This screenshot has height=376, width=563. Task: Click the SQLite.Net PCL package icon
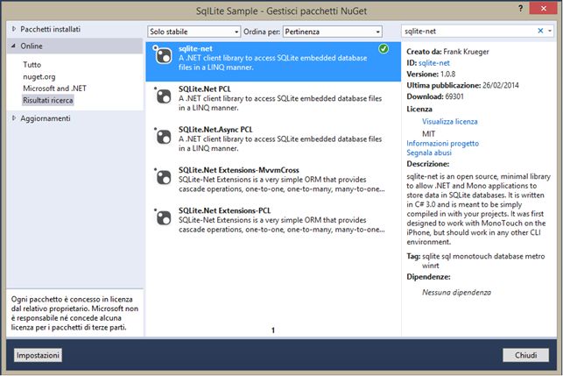point(162,96)
